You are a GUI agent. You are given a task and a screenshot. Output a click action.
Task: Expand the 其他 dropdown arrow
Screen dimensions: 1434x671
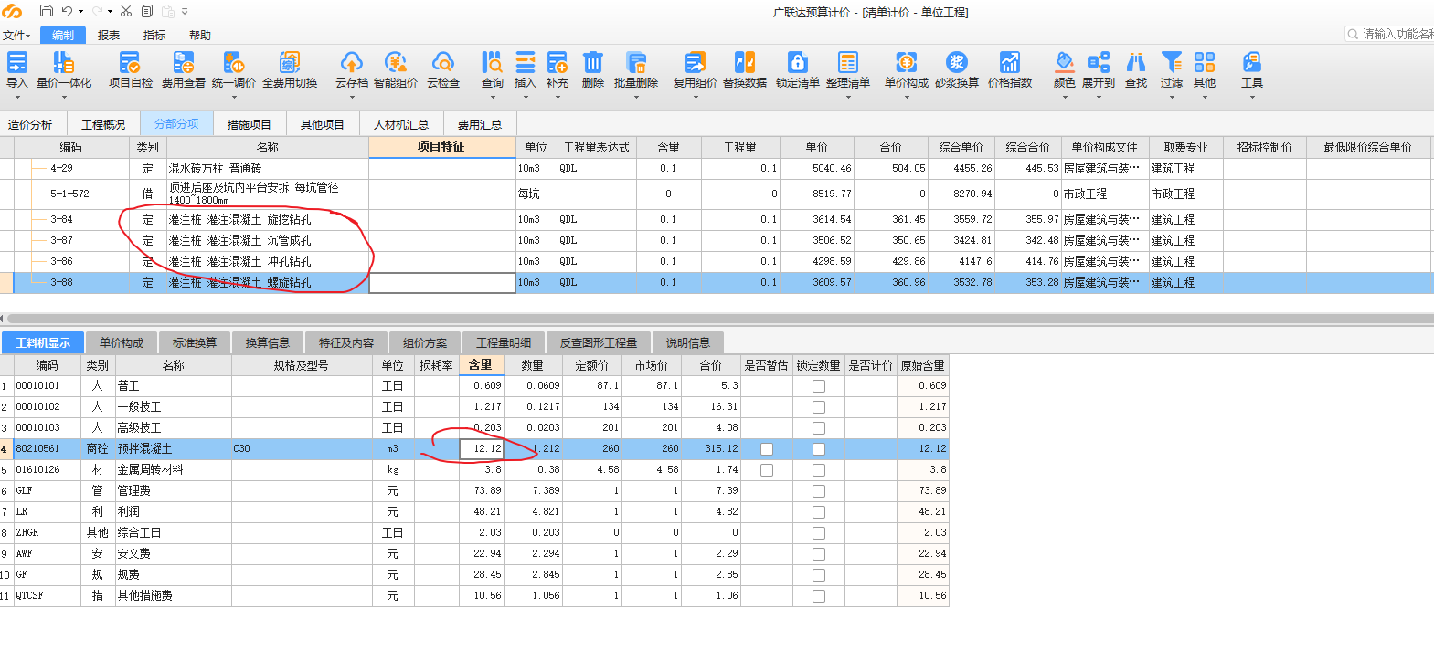click(1205, 97)
